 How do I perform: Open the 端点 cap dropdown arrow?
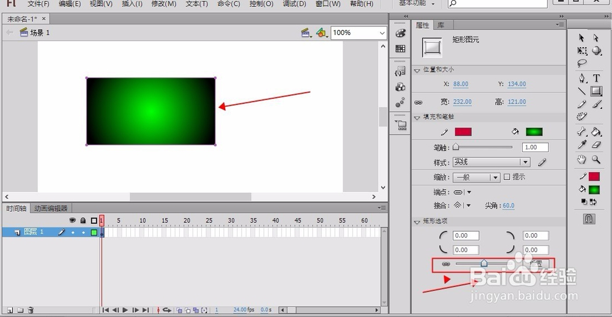[x=469, y=192]
